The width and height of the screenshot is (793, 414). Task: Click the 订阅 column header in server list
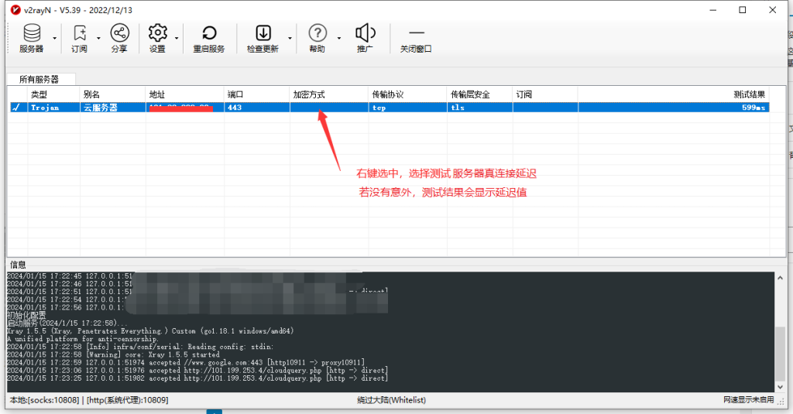coord(545,94)
